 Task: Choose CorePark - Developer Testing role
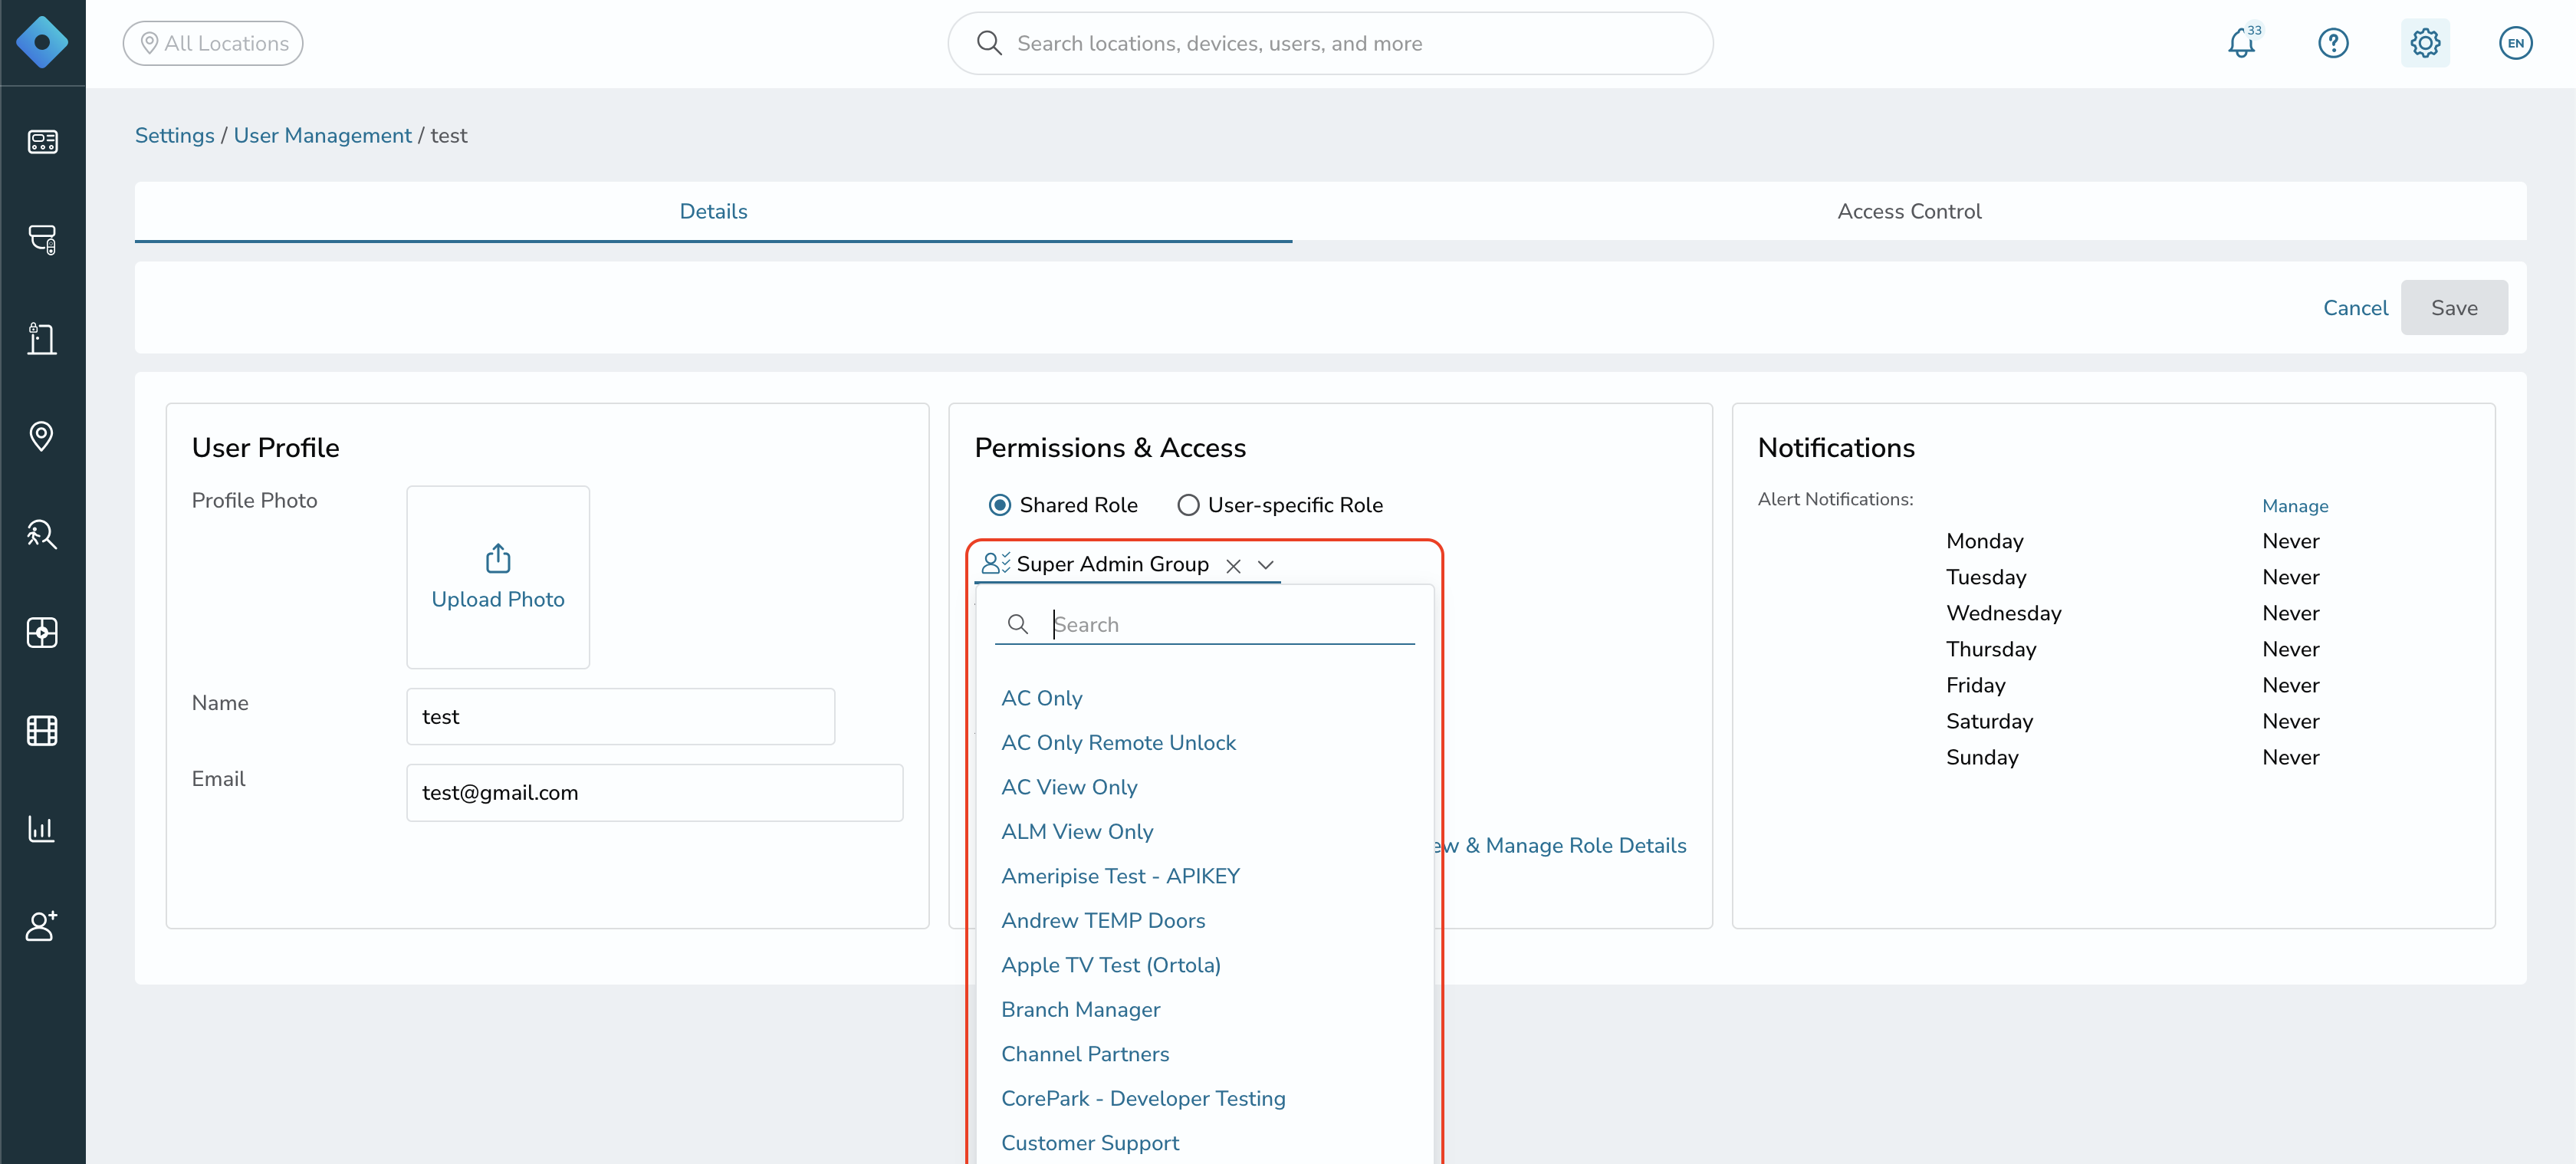tap(1143, 1099)
